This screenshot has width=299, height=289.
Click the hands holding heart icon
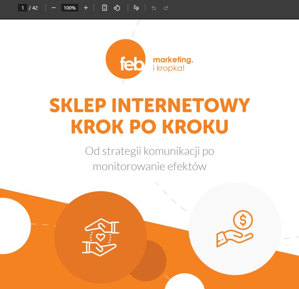pyautogui.click(x=100, y=237)
